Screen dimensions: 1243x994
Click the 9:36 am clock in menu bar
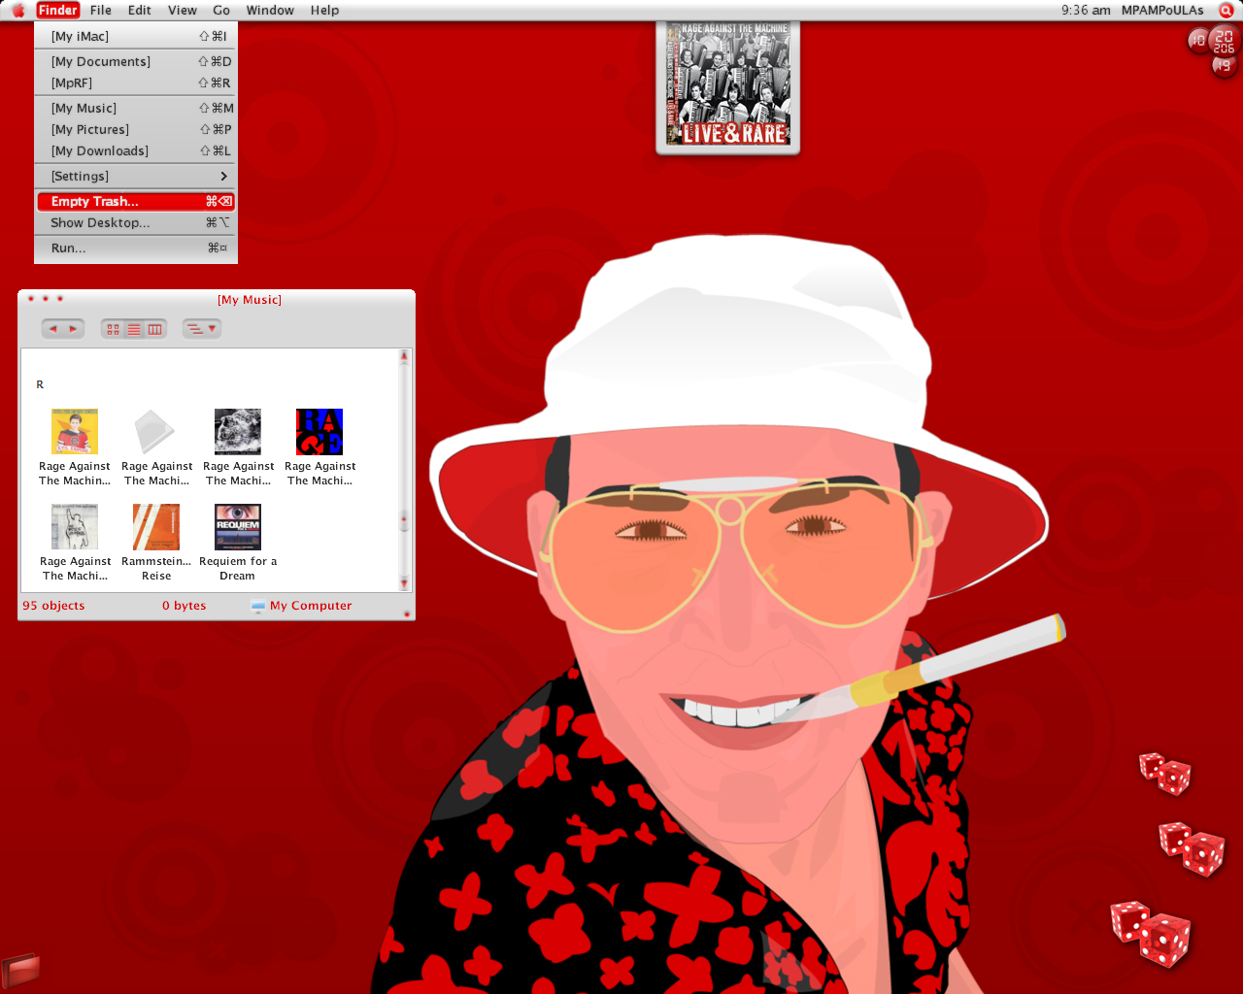[x=1086, y=11]
